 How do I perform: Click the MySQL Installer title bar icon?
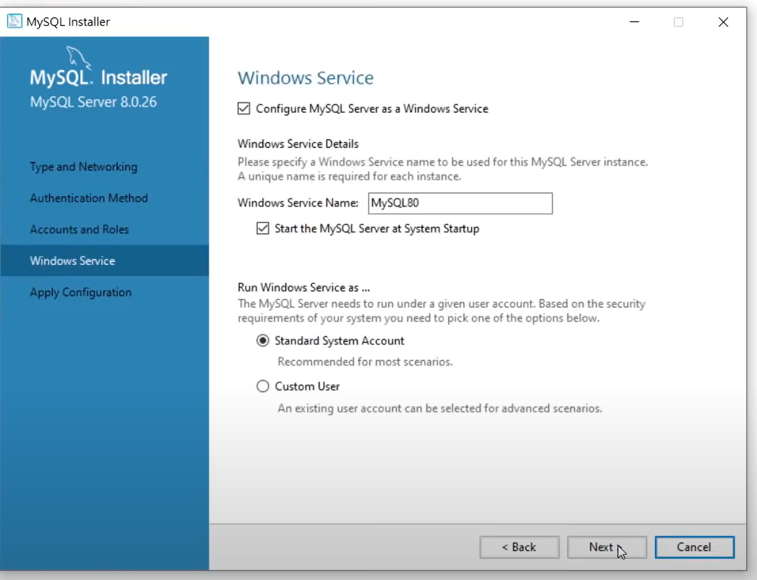[14, 22]
